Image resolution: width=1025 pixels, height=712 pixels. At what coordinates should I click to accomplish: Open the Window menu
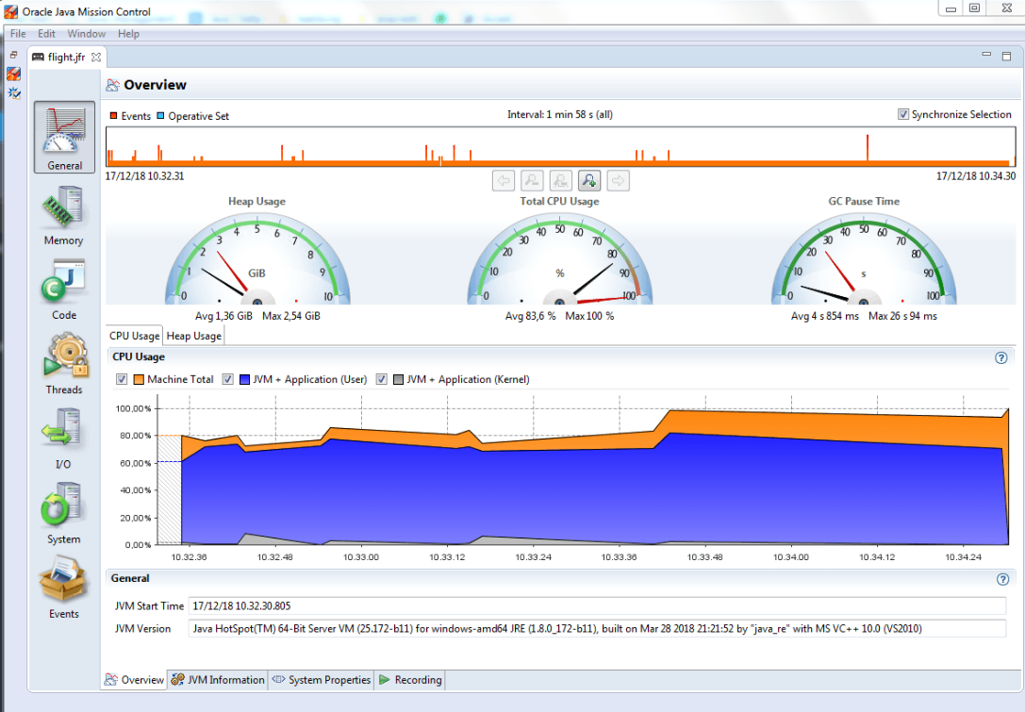(87, 33)
